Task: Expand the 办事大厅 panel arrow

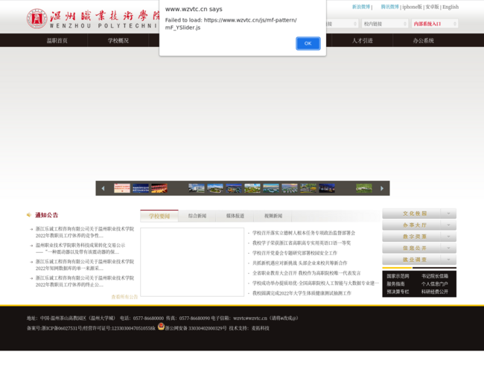Action: pyautogui.click(x=448, y=225)
